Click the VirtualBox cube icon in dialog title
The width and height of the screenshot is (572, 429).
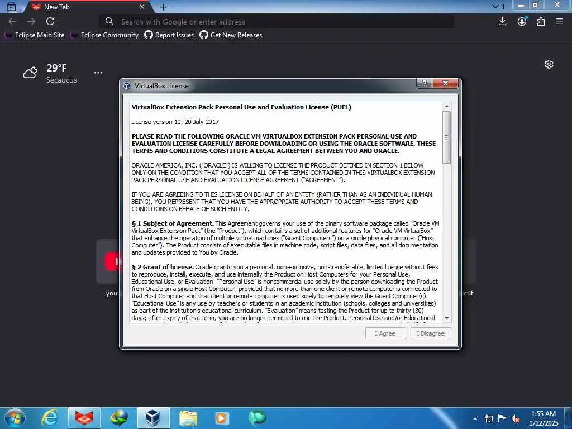pyautogui.click(x=127, y=85)
